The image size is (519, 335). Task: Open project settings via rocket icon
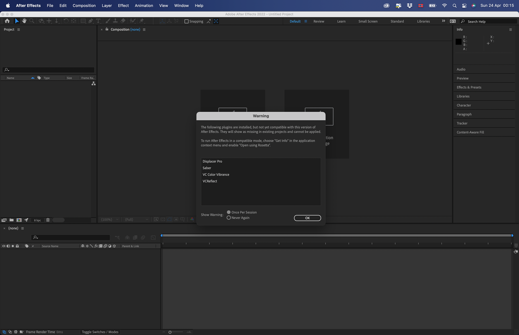26,220
